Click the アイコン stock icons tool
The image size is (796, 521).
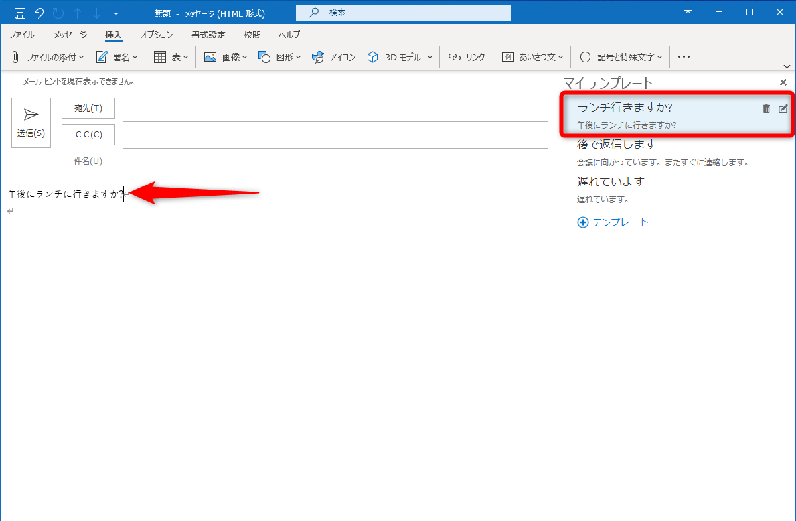pyautogui.click(x=318, y=57)
